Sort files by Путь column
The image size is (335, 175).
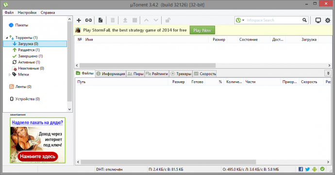click(121, 82)
